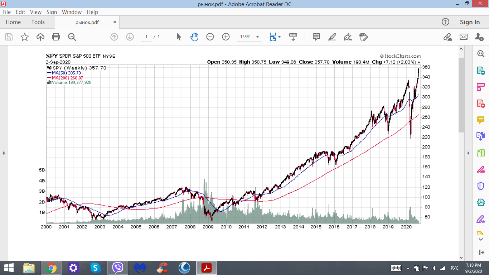Expand the left navigation pane arrow
This screenshot has height=275, width=489.
pyautogui.click(x=4, y=153)
